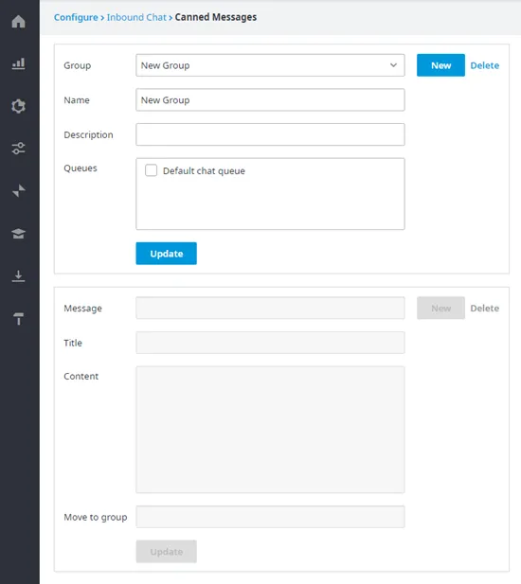The image size is (521, 584).
Task: Click Canned Messages breadcrumb title
Action: pyautogui.click(x=216, y=17)
